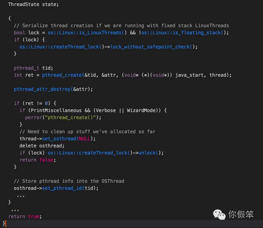The height and width of the screenshot is (228, 263).
Task: Click the 'if (ret != 0) {' line
Action: [x=35, y=103]
